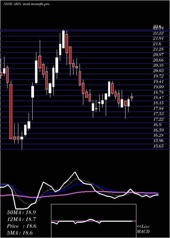This screenshot has height=238, width=170.
Task: Select the 17.53 price axis label
Action: (158, 114)
